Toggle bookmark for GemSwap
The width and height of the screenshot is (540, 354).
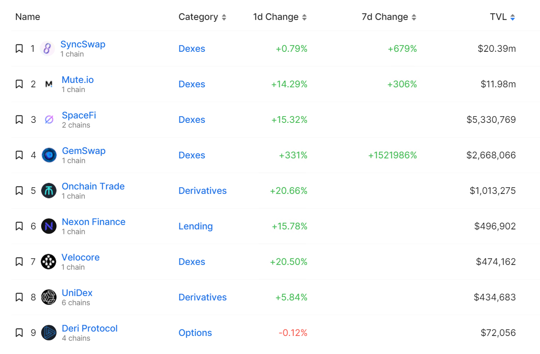19,155
